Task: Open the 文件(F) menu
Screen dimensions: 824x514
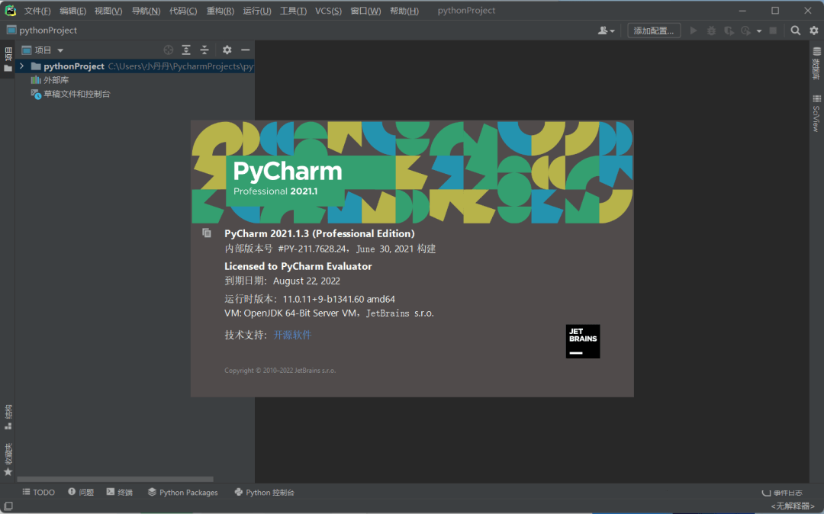Action: [37, 11]
